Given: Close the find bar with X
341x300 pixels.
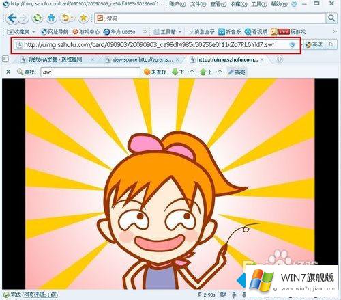Looking at the screenshot, I should pos(8,72).
